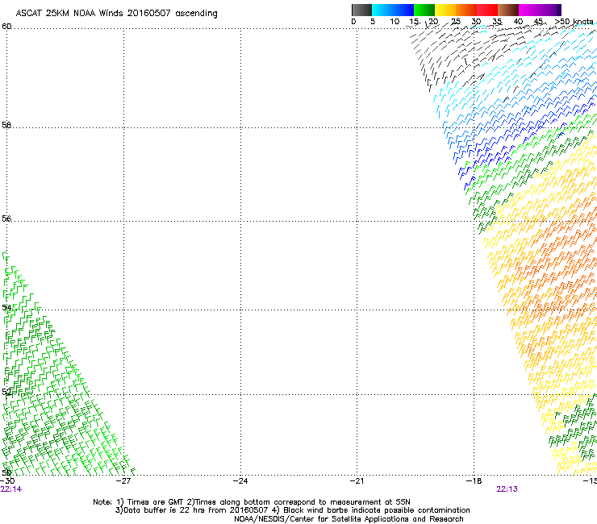Click the NOAA/NESDIS credit line
The image size is (597, 524).
349,519
